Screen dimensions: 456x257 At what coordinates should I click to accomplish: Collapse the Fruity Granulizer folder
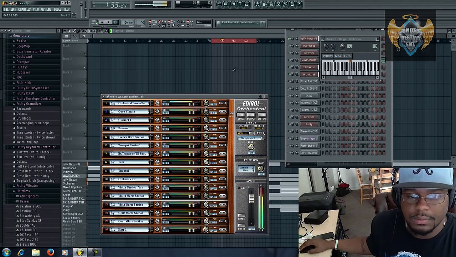click(x=28, y=104)
